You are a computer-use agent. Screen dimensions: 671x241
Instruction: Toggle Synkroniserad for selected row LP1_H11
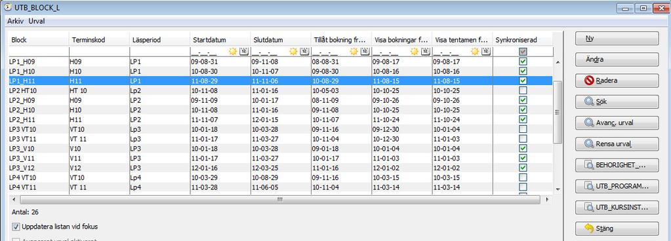click(x=523, y=81)
